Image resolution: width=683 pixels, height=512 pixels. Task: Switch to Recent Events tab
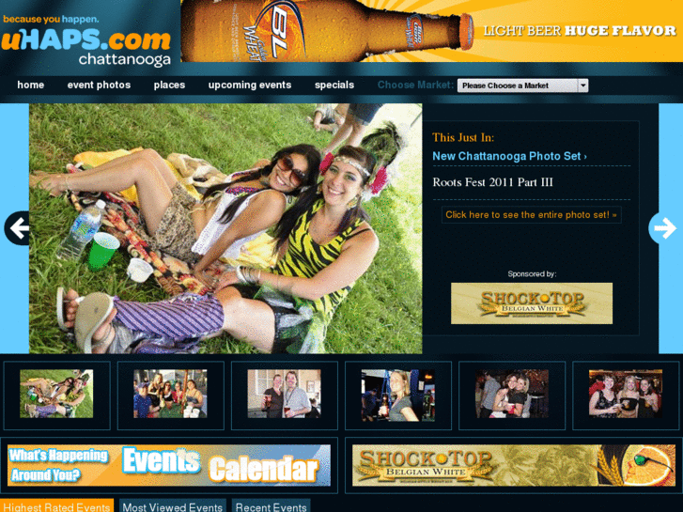(271, 505)
